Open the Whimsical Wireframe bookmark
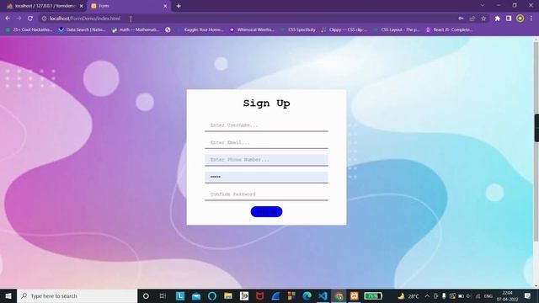539x303 pixels. (x=252, y=30)
